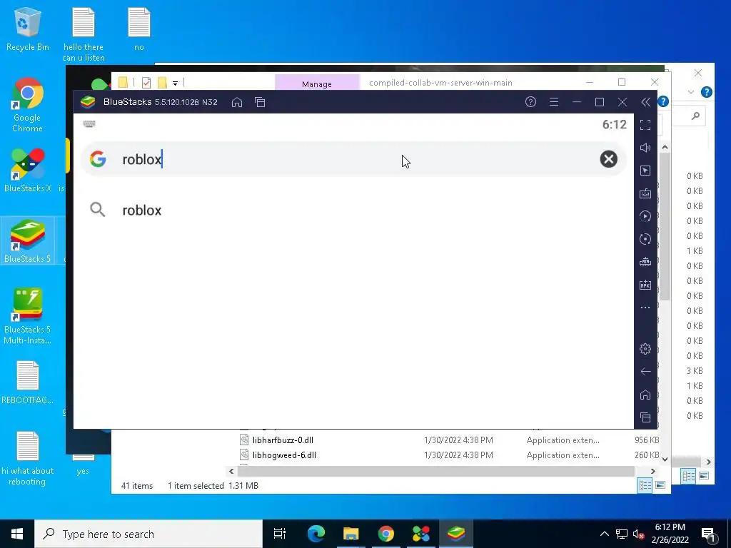Click the BlueStacks logo in title bar
Screen dimensions: 731x548
(88, 101)
